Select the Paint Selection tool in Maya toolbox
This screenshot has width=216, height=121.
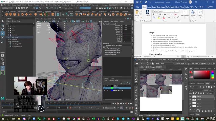[3, 29]
